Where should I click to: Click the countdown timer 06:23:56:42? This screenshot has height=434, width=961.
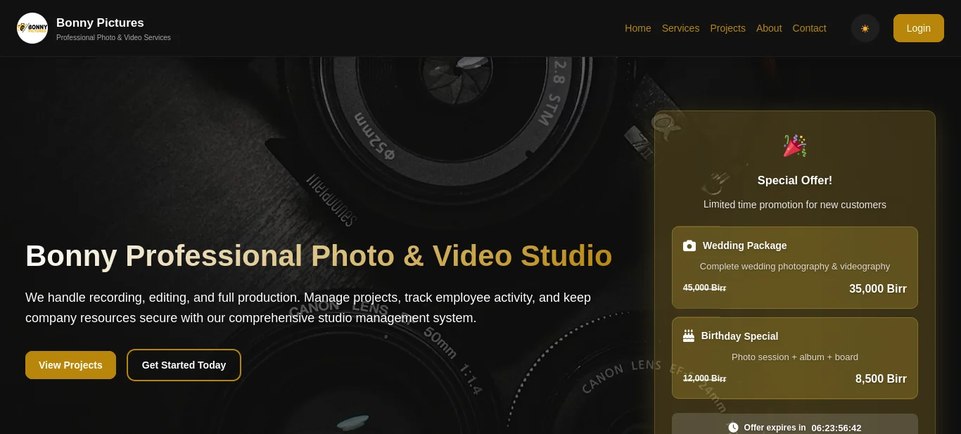(x=836, y=428)
